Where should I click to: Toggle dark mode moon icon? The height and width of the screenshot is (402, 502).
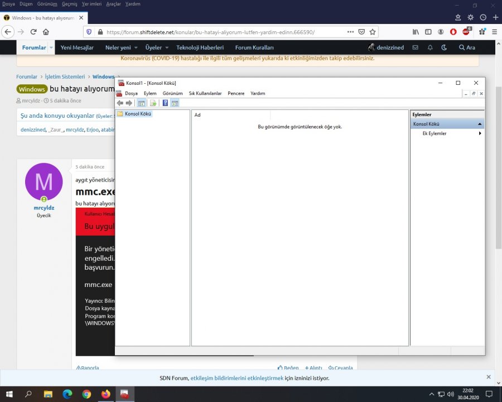pyautogui.click(x=444, y=47)
